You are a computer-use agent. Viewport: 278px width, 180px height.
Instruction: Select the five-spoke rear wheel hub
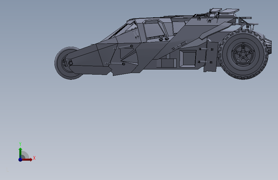(x=243, y=54)
